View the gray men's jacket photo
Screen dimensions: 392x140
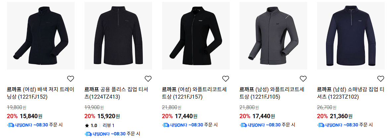click(273, 36)
